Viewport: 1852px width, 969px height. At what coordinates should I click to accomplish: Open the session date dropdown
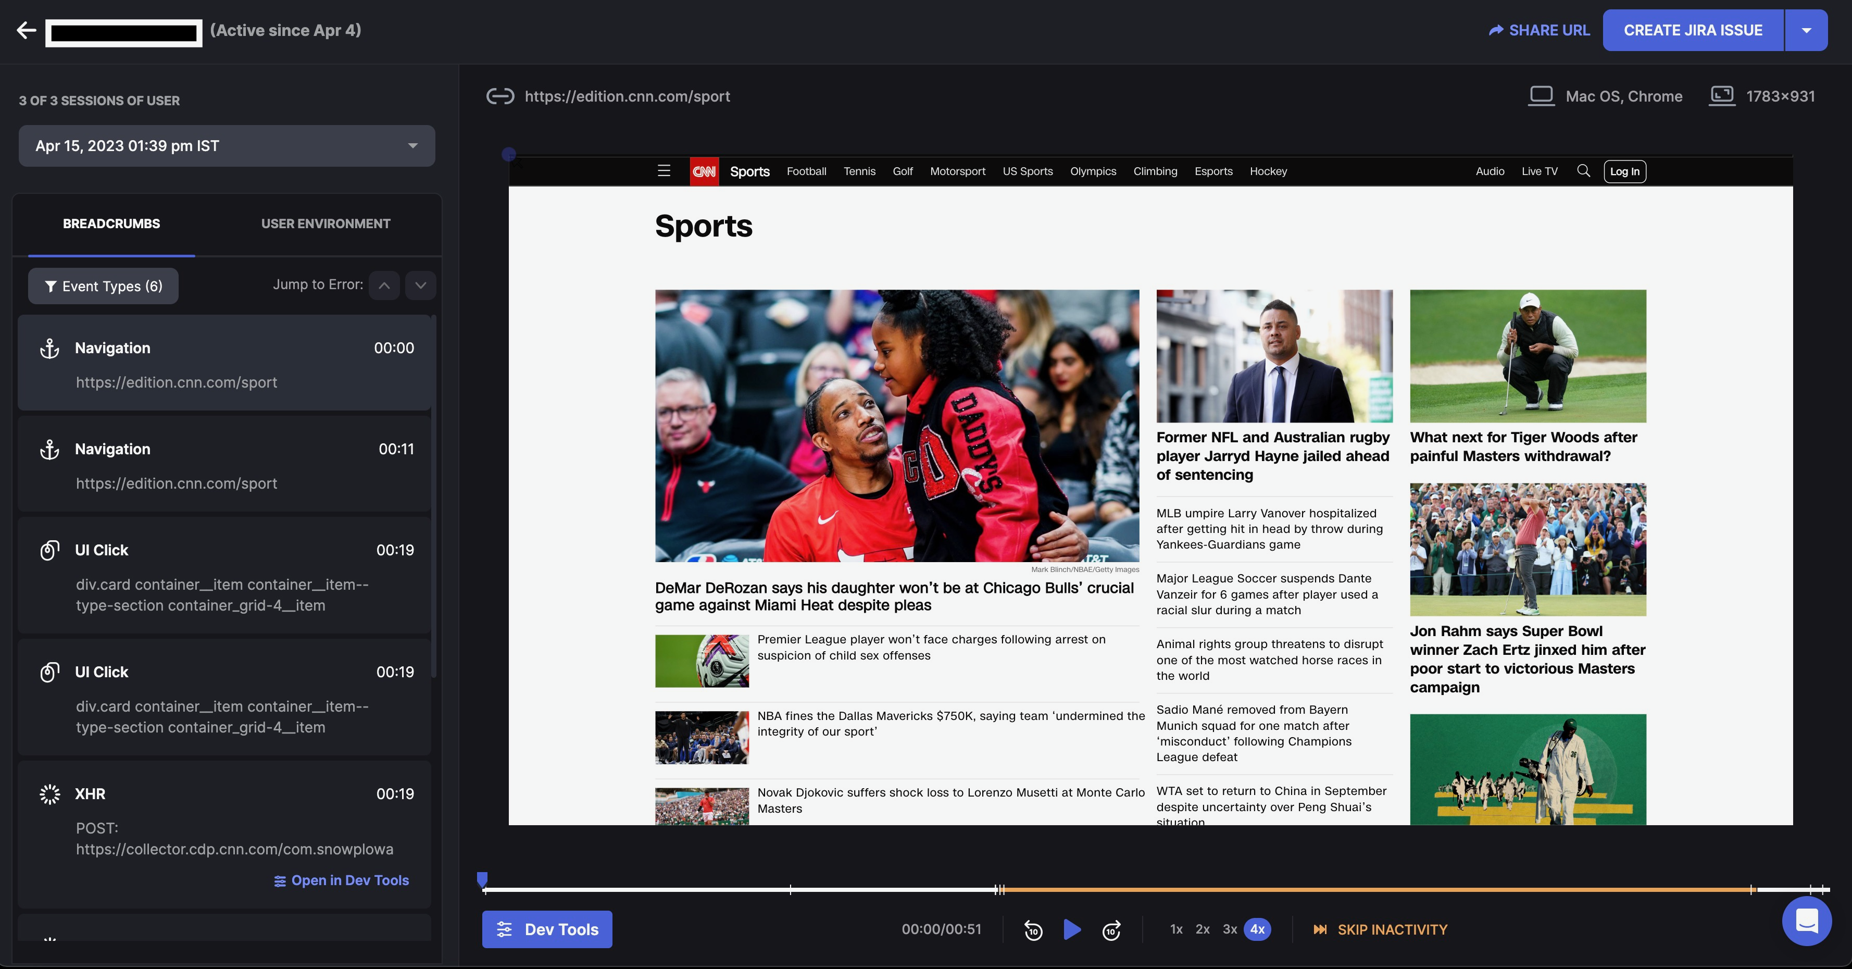(227, 146)
